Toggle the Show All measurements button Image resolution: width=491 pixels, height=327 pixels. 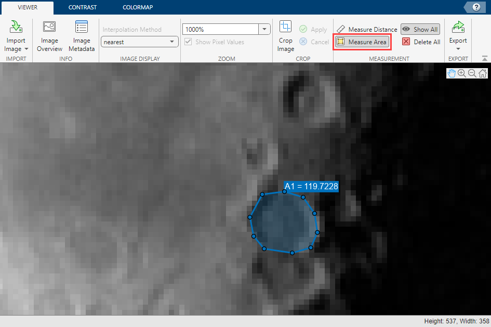420,30
